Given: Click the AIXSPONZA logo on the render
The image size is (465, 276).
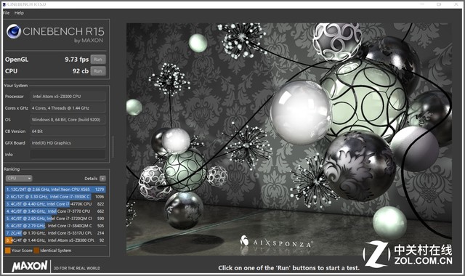Looking at the screenshot, I should click(x=276, y=243).
